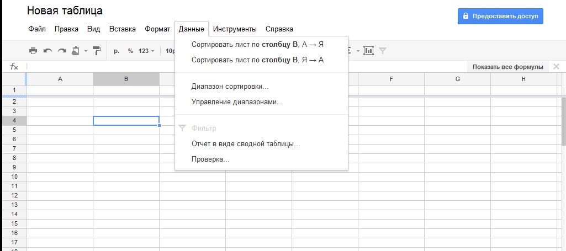Click the Показать все формулы button
566x251 pixels.
coord(507,67)
